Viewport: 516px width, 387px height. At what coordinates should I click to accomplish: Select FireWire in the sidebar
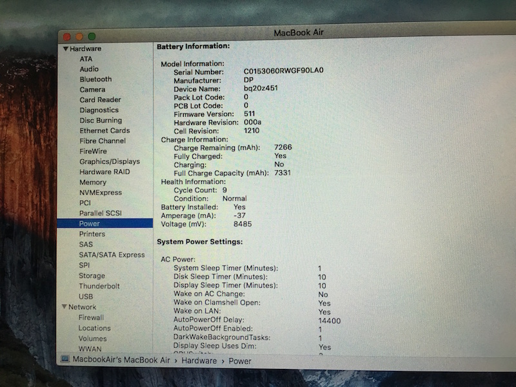(93, 152)
